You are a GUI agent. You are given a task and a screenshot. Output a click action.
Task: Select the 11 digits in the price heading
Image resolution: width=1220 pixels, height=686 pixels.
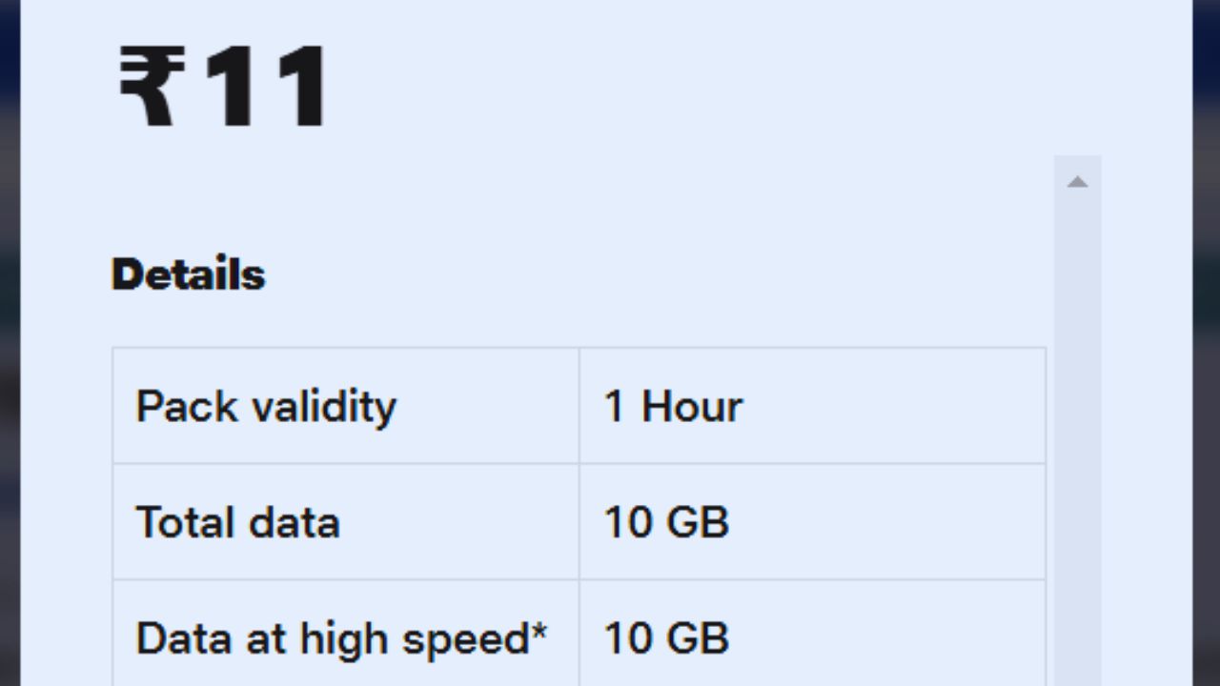265,88
